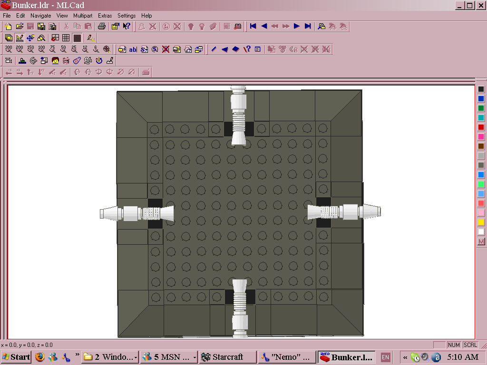Set zoom to 200 percent
The width and height of the screenshot is (487, 365).
19,49
